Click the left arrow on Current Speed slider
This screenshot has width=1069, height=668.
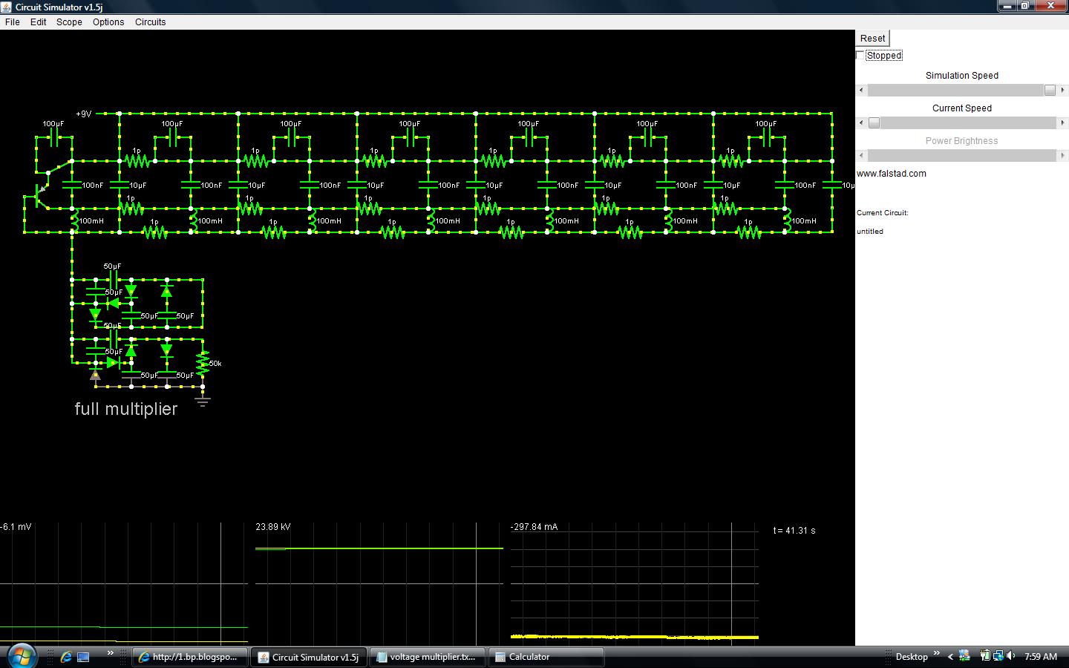(x=860, y=122)
